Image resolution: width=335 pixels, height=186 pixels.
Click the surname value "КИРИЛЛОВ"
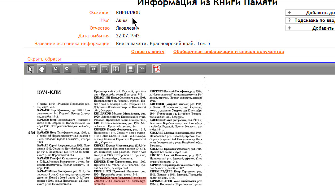click(x=128, y=13)
